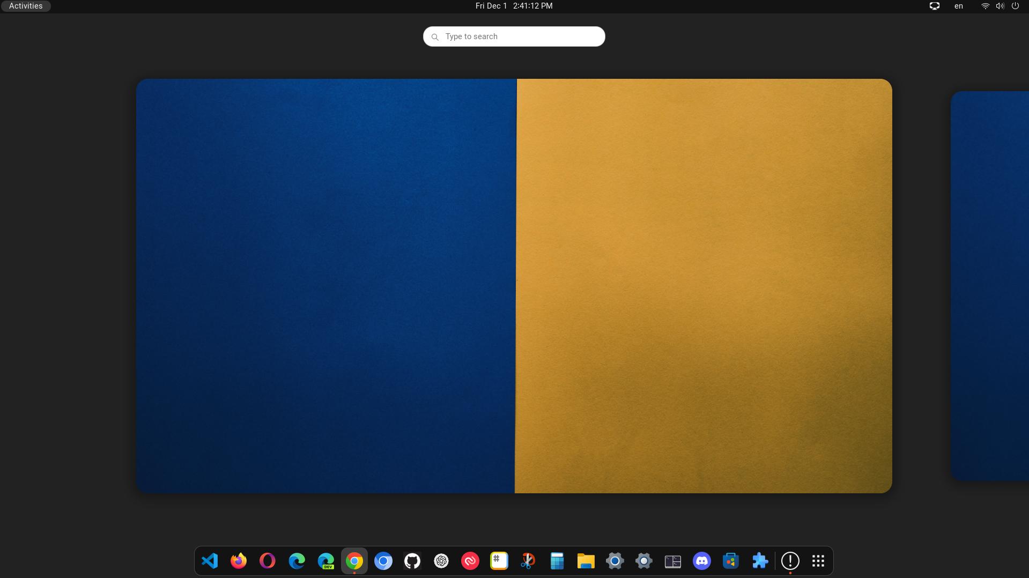Launch Visual Studio Code from the dock
Viewport: 1029px width, 578px height.
[x=210, y=561]
